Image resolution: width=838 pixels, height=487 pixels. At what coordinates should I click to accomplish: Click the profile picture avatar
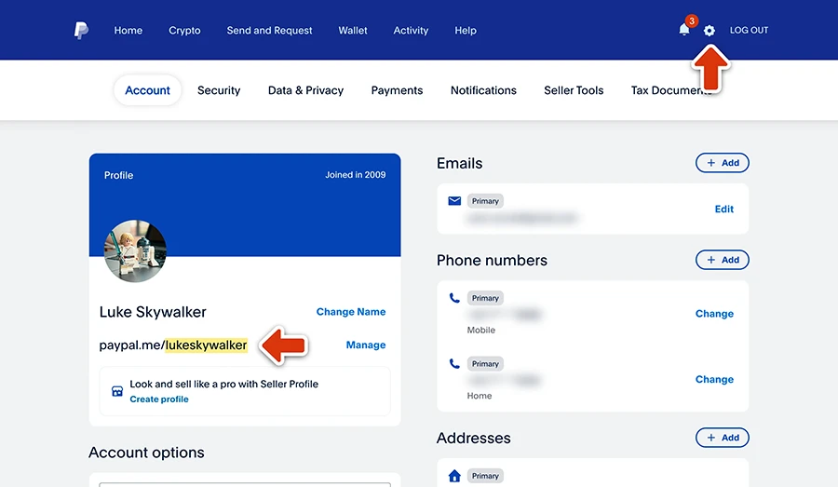pyautogui.click(x=135, y=250)
